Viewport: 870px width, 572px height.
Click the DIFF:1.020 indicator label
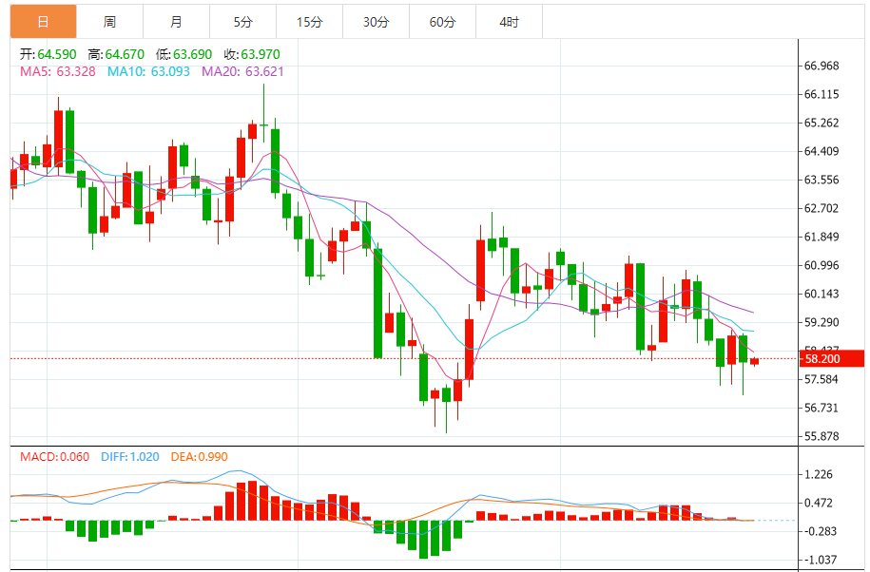[130, 457]
